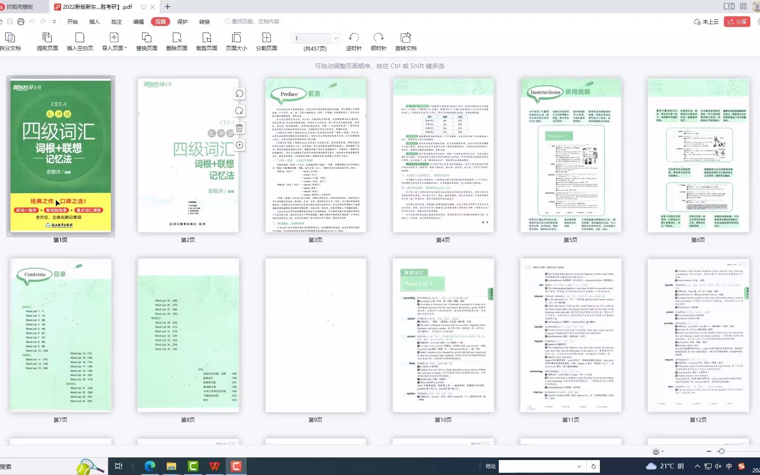Open 页面大小 page size tool

(237, 42)
